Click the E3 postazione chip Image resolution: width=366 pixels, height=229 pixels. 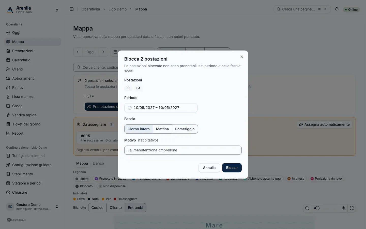pyautogui.click(x=128, y=88)
